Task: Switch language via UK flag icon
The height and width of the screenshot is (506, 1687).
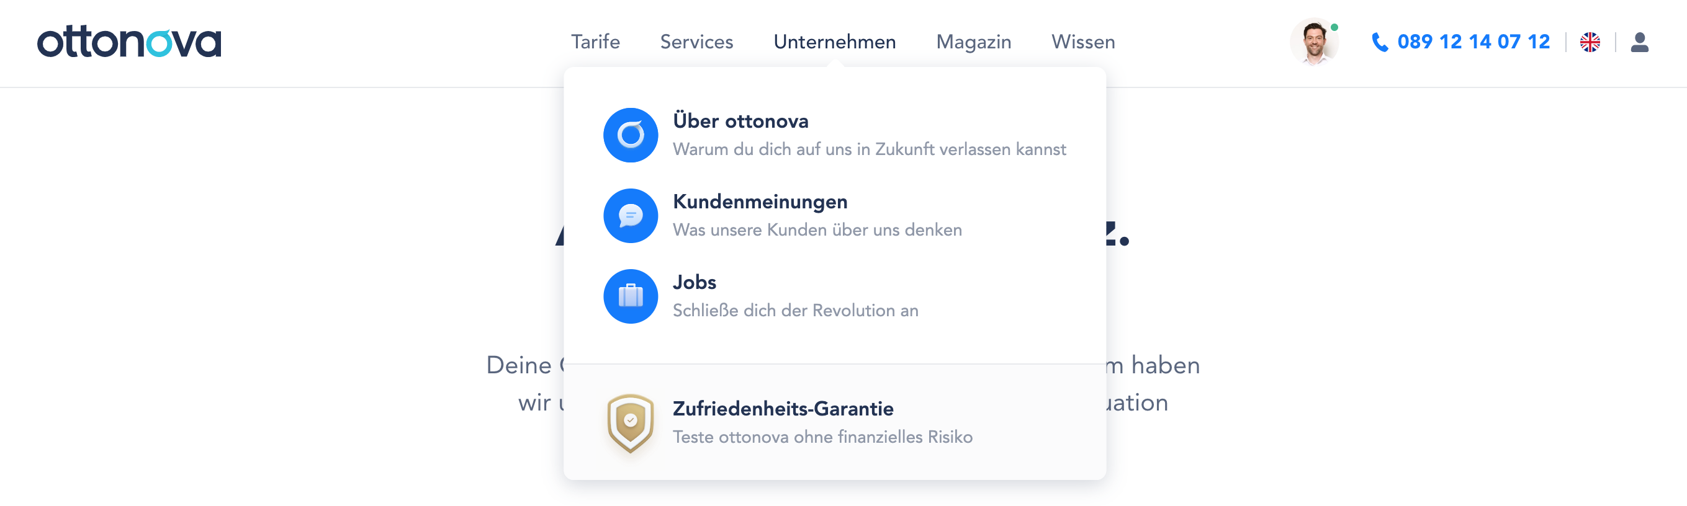Action: [x=1590, y=42]
